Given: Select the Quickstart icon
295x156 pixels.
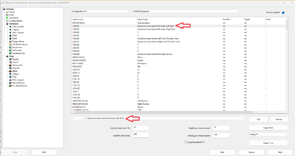Looking at the screenshot, I should point(7,18).
